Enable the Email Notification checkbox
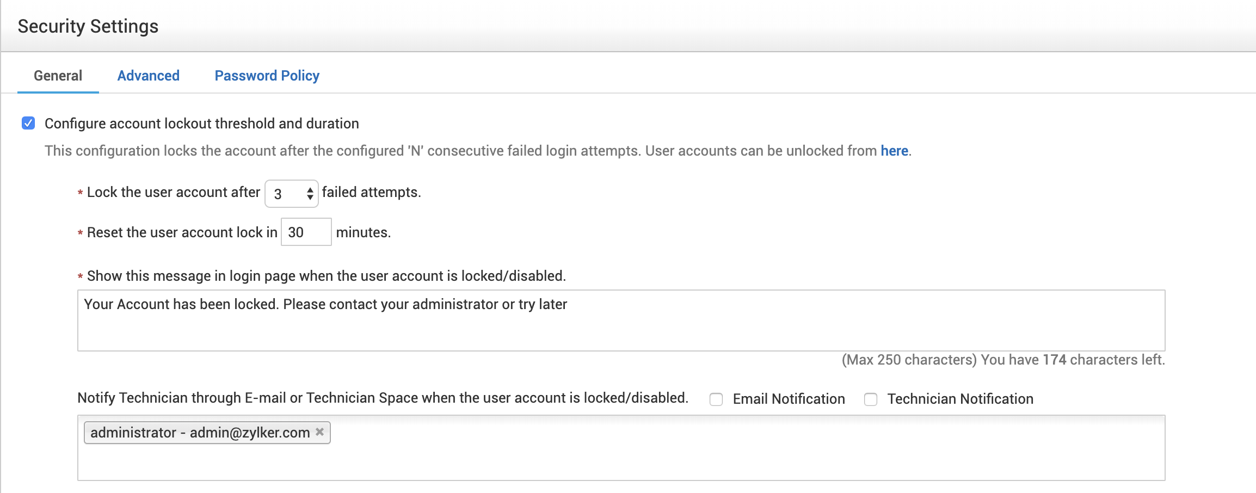 click(716, 399)
